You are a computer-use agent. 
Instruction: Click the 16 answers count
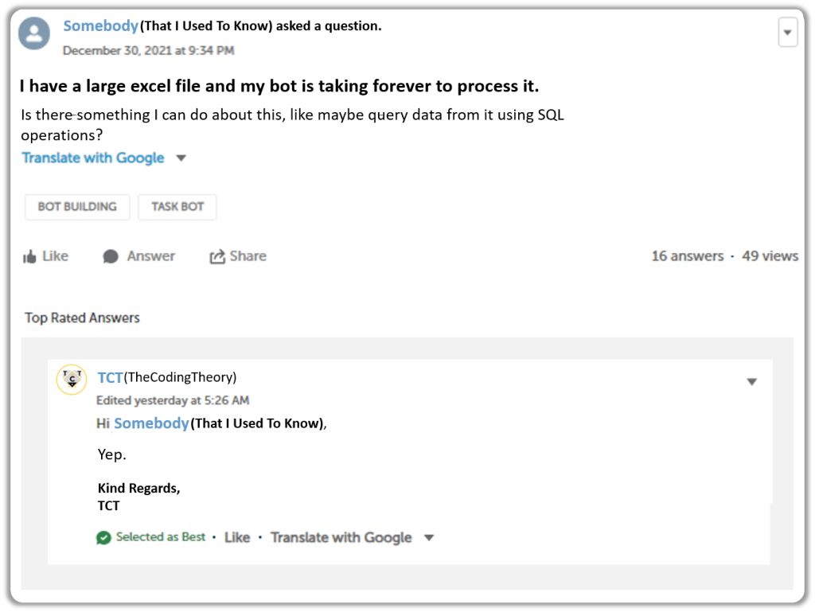click(x=688, y=256)
